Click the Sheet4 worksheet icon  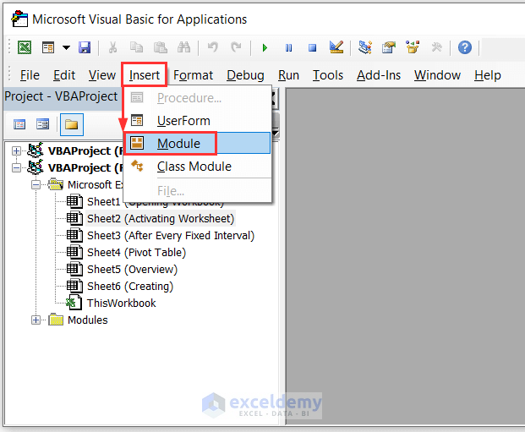point(74,252)
